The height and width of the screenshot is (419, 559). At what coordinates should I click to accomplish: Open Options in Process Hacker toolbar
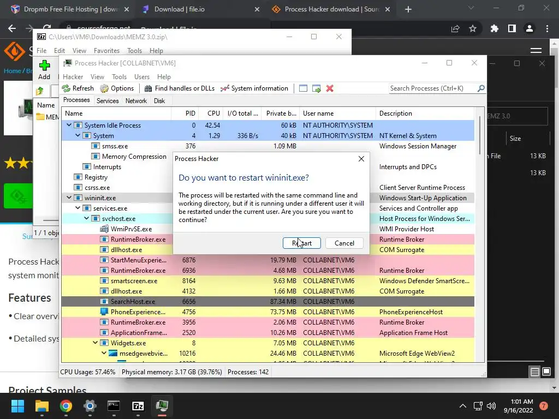coord(117,88)
